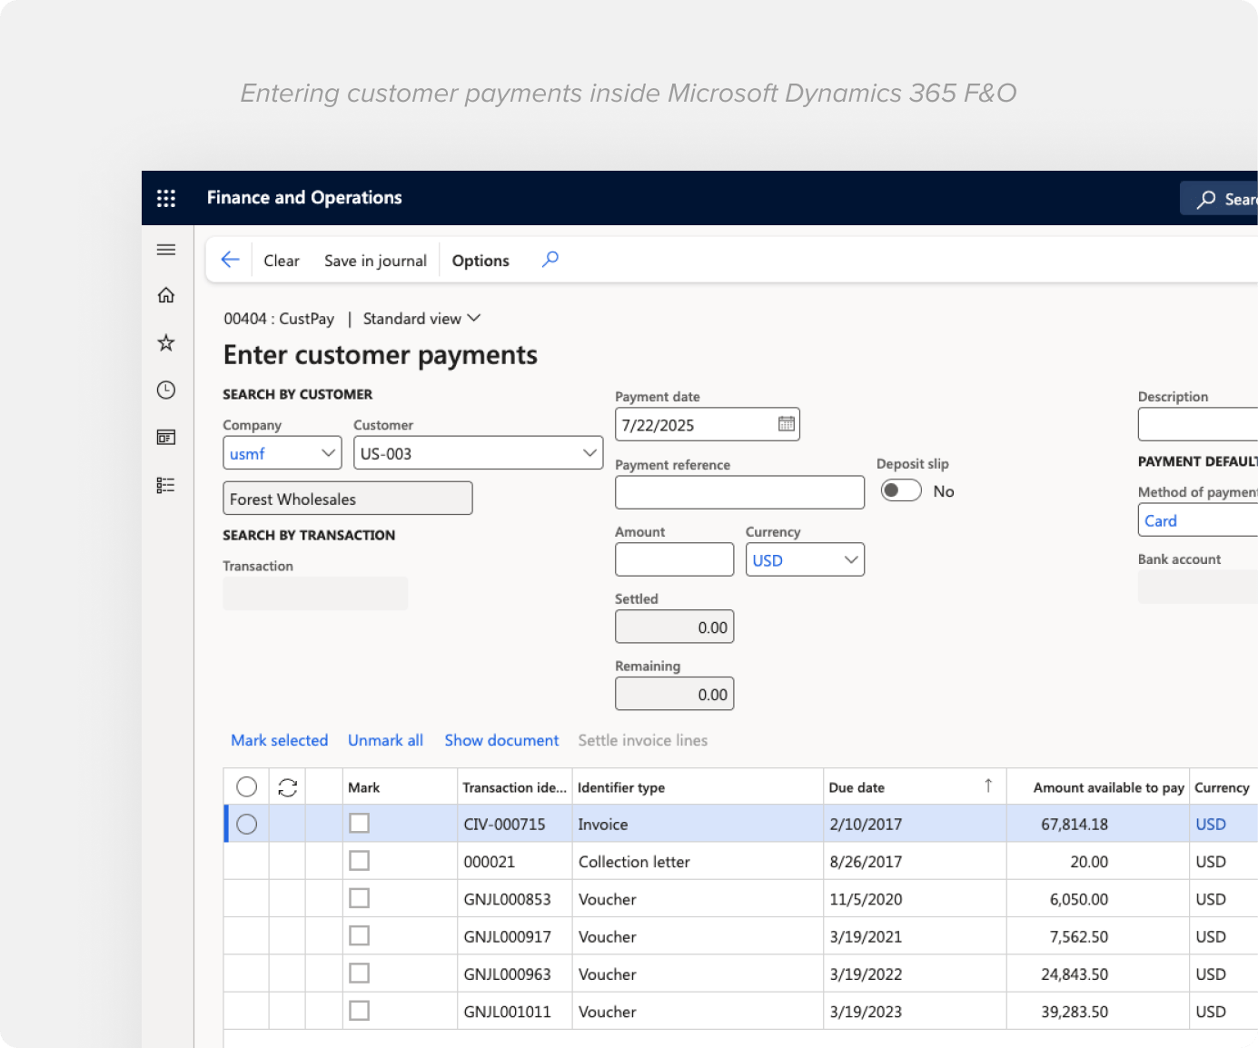Select the Home icon in the sidebar

pos(166,294)
